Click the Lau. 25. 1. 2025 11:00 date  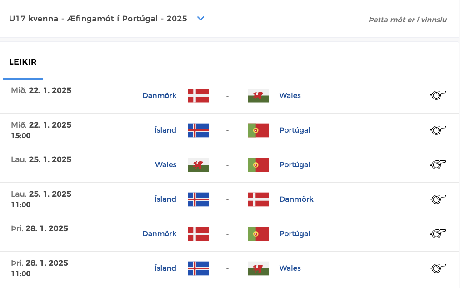(41, 199)
